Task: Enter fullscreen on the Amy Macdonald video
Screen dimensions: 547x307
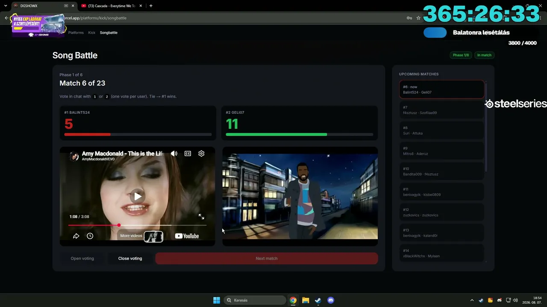Action: [x=201, y=217]
